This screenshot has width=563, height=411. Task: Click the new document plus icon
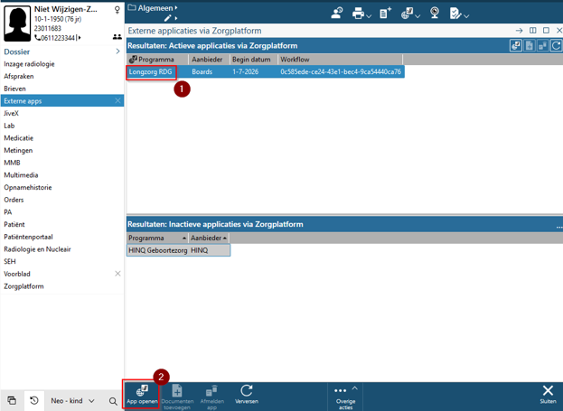pos(385,14)
